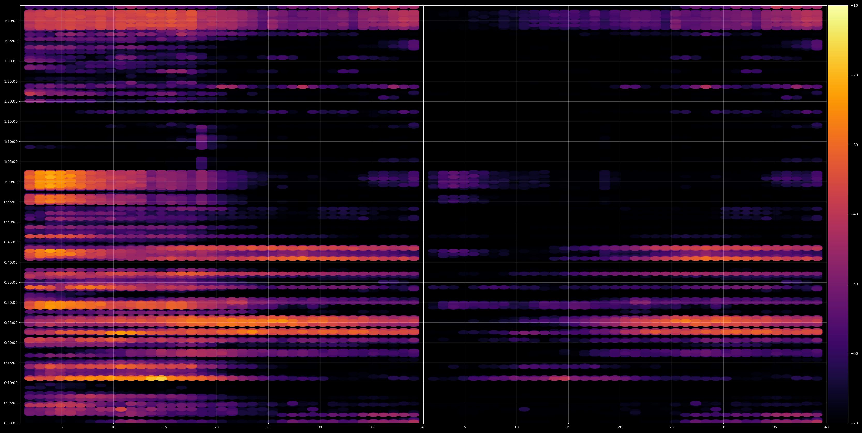Image resolution: width=862 pixels, height=433 pixels.
Task: Click the 1:05:00 y-axis time label
Action: pos(11,162)
